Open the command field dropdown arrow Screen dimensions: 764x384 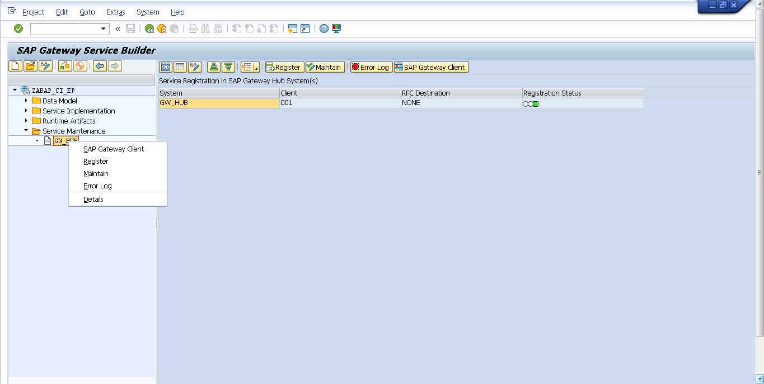point(102,28)
